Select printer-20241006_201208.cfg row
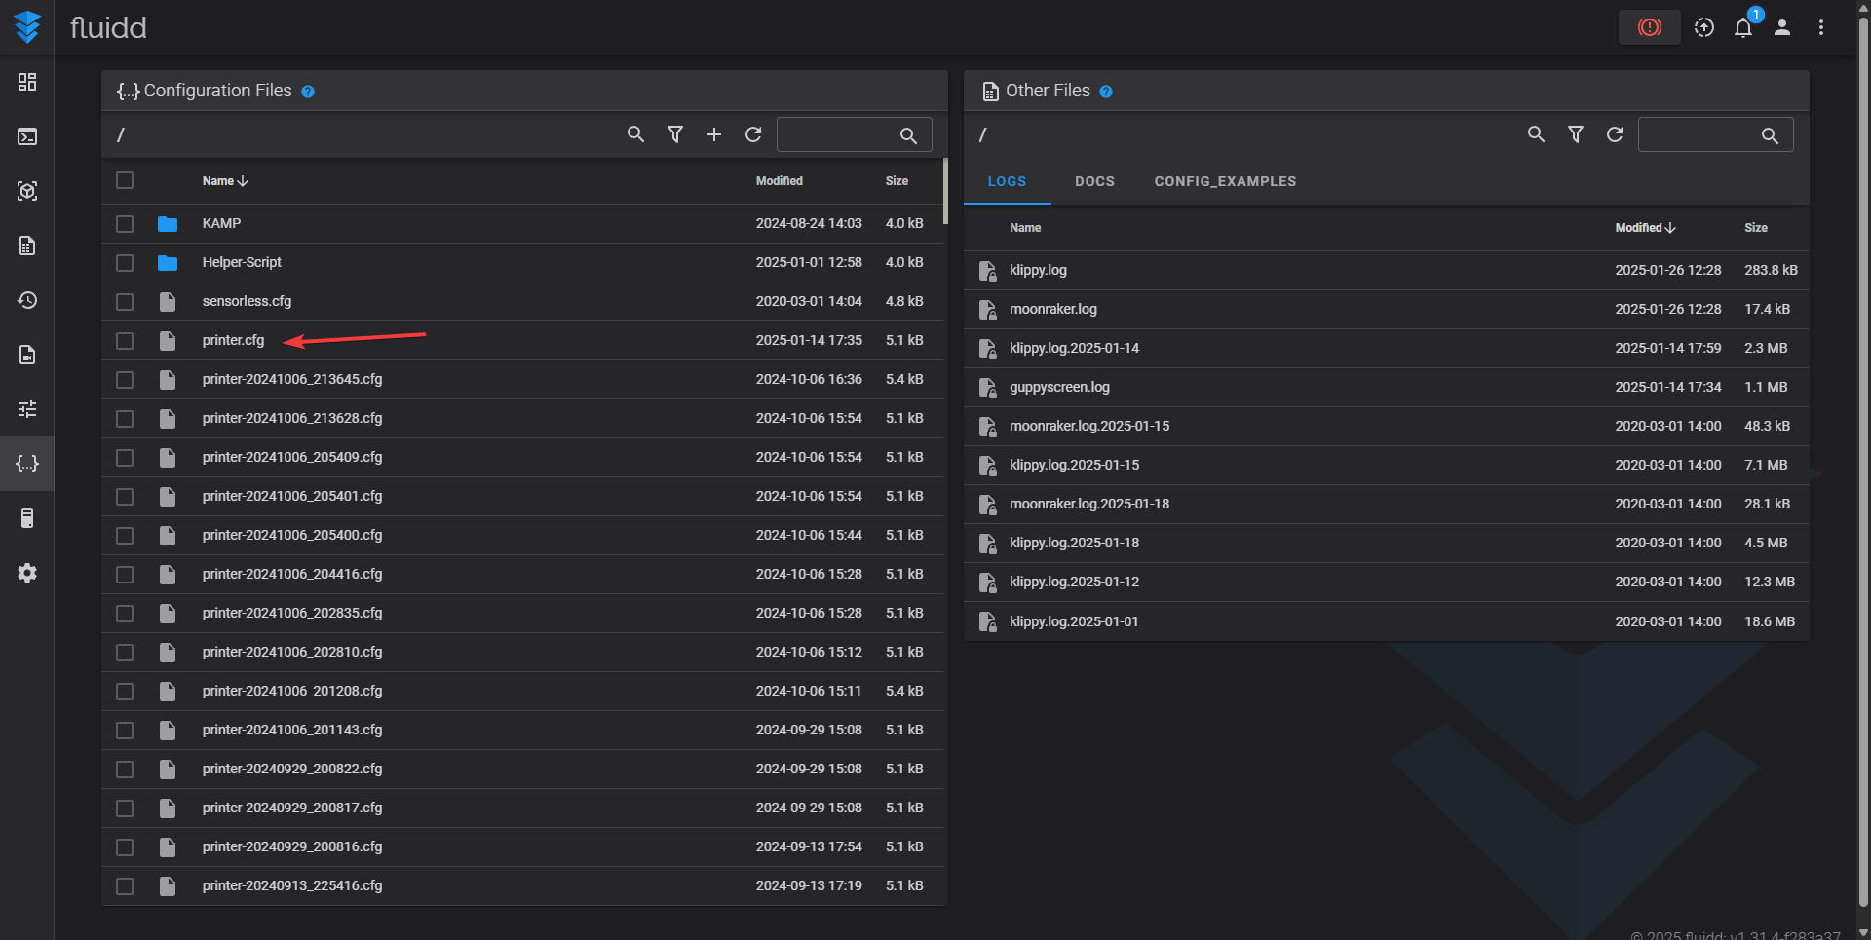Screen dimensions: 1871x940 [522, 691]
